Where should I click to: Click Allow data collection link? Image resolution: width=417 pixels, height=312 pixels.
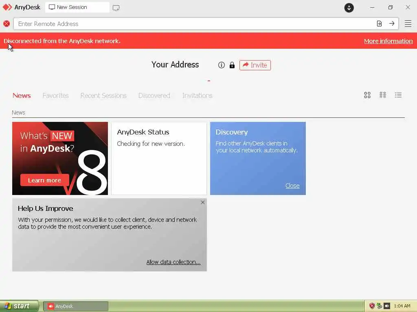(173, 262)
